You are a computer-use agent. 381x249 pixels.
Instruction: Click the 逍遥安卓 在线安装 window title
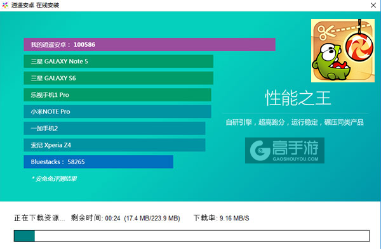pos(35,5)
